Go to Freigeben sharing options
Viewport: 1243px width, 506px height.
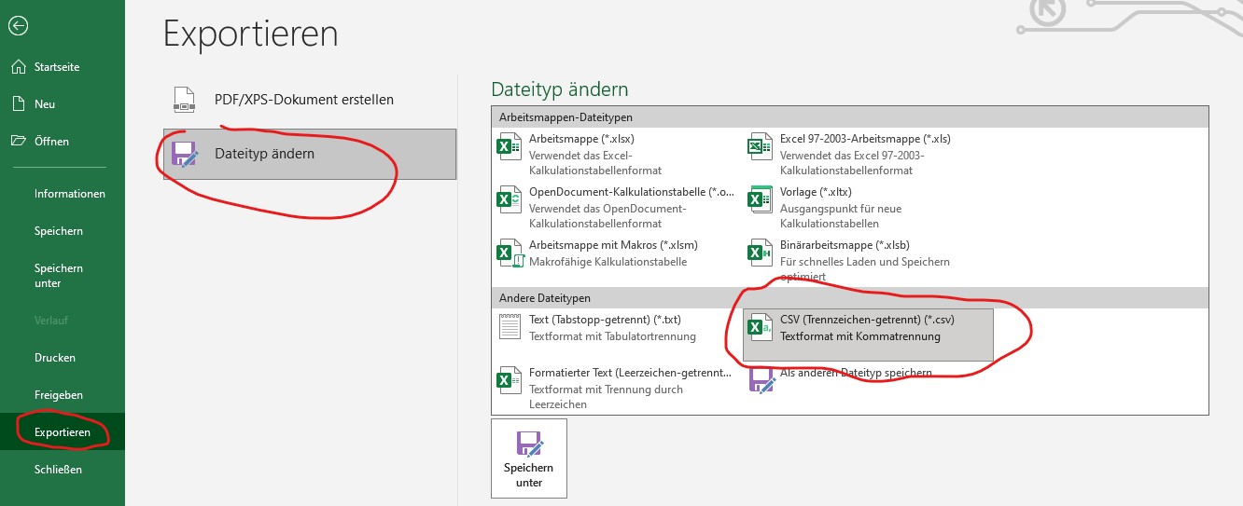pyautogui.click(x=58, y=395)
